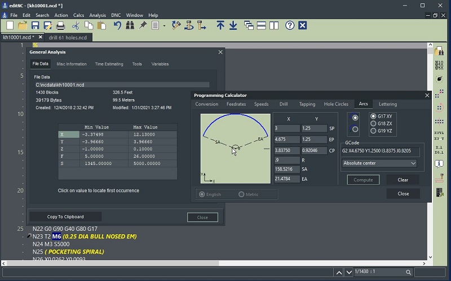Click the rotating tool toolbar icon
This screenshot has height=281, width=451.
[x=189, y=25]
